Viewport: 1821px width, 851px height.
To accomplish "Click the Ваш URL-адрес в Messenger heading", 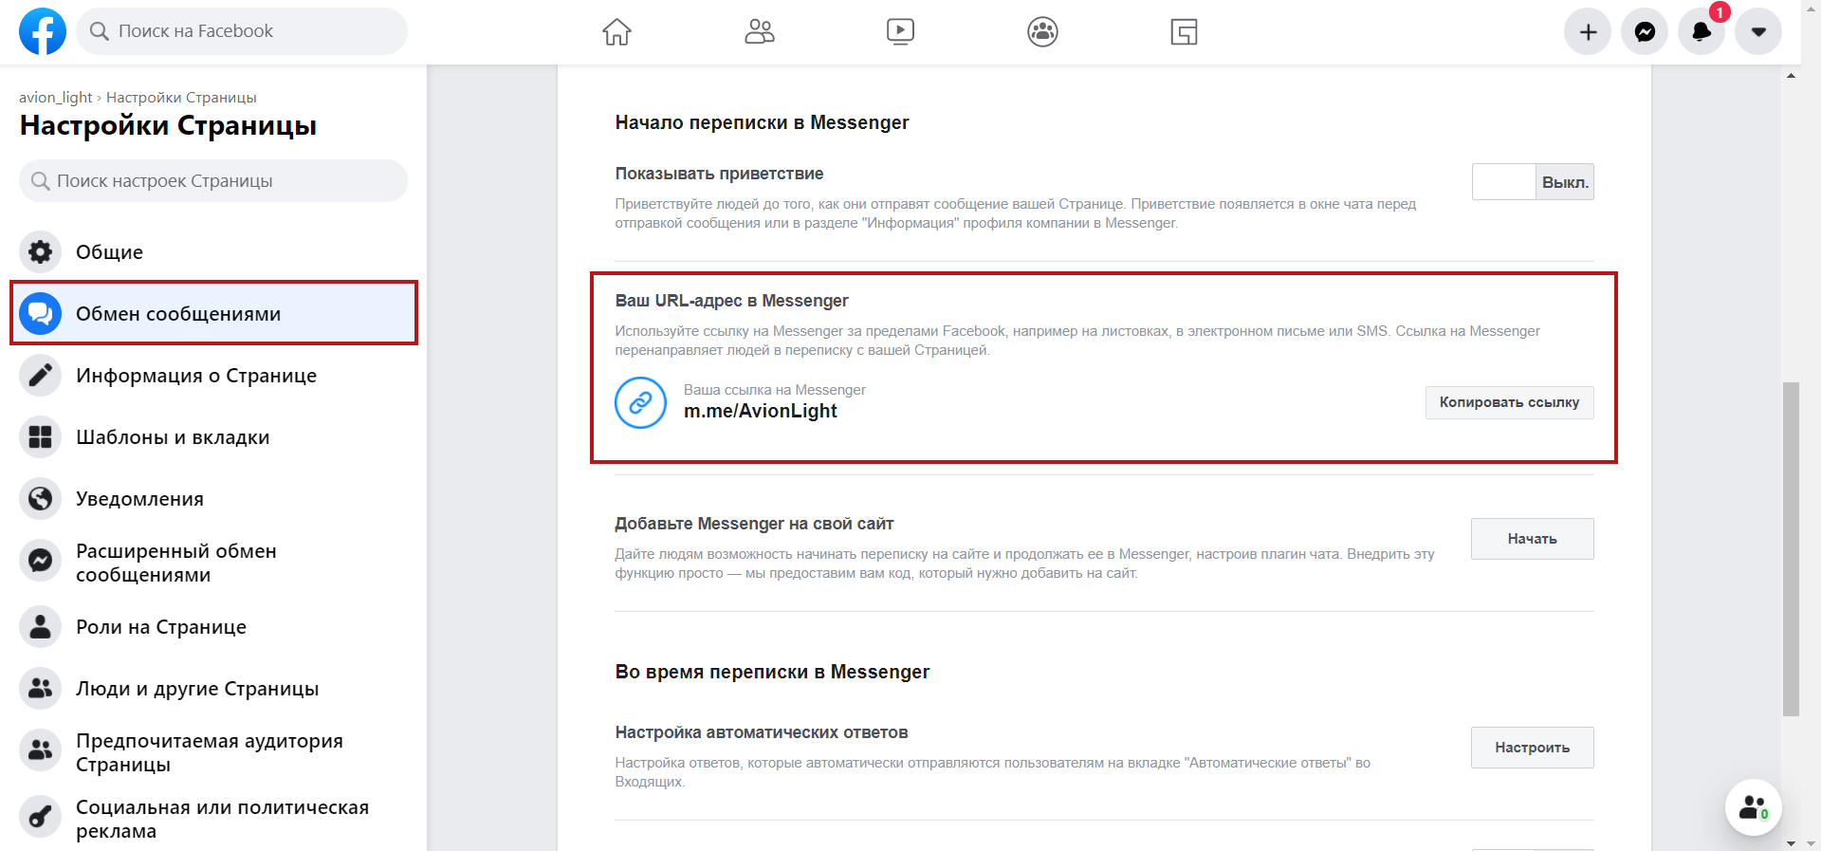I will 731,301.
